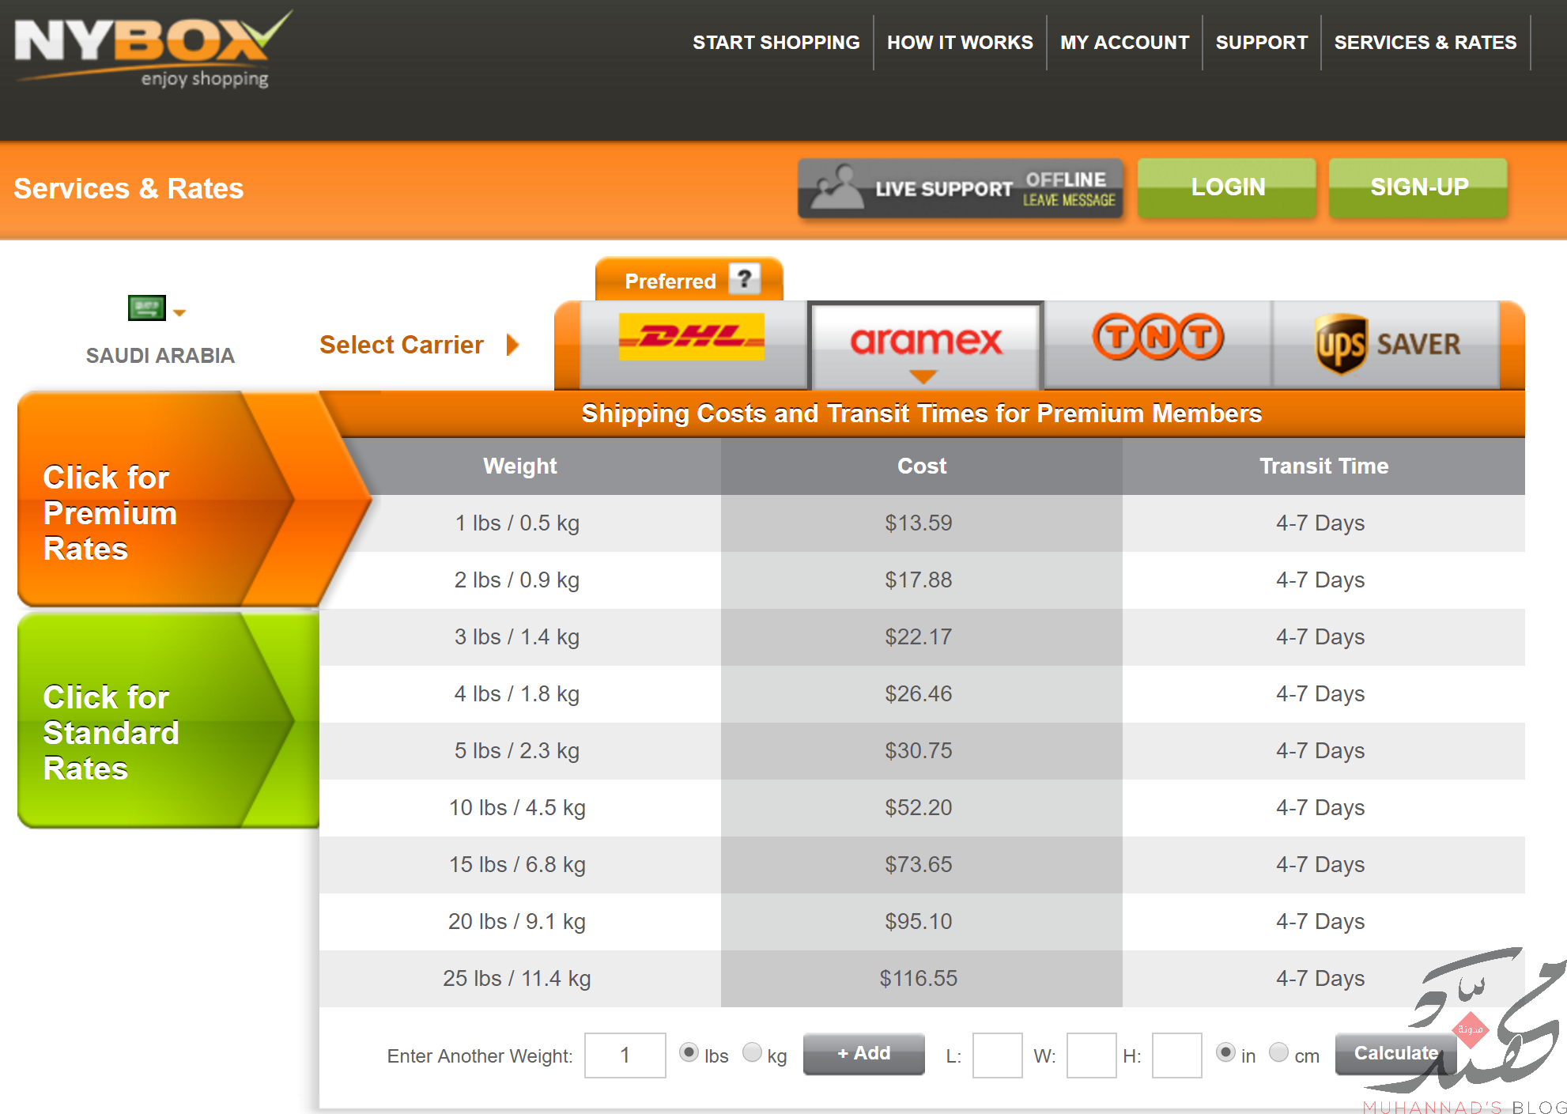This screenshot has height=1114, width=1567.
Task: Go to How It Works menu
Action: (960, 43)
